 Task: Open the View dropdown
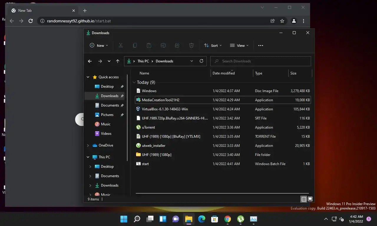point(239,45)
